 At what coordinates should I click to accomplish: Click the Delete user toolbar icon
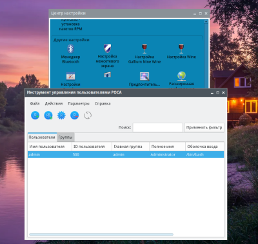pos(74,116)
